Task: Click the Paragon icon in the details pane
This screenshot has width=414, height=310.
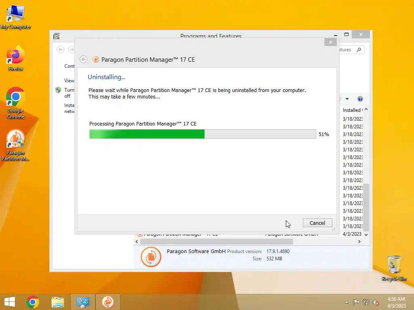Action: point(151,257)
